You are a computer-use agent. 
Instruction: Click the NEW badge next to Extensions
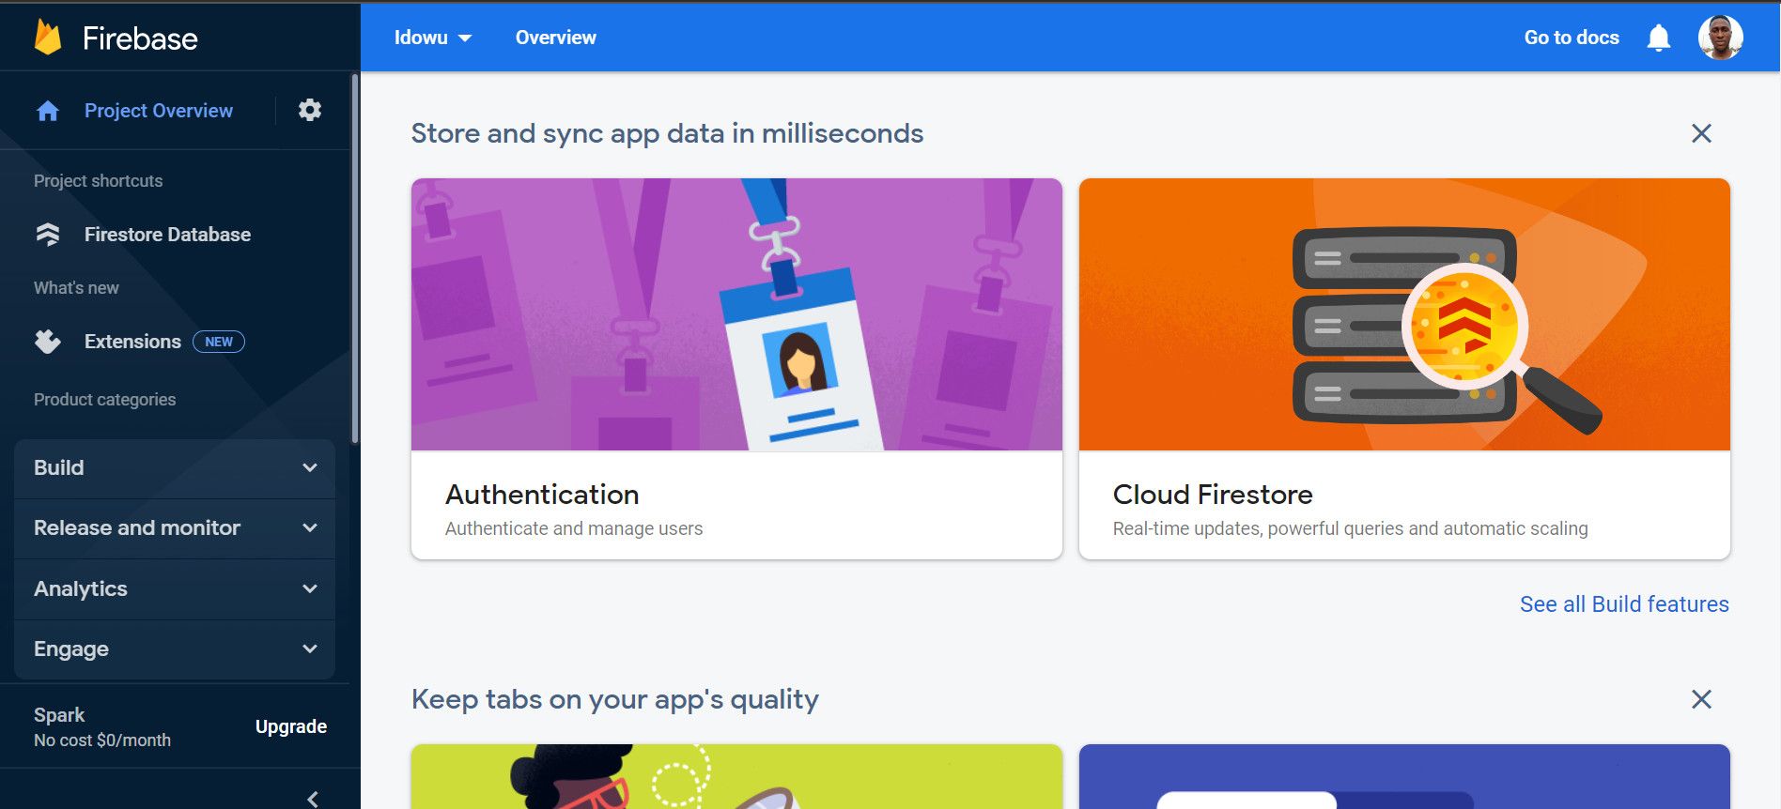pos(219,341)
